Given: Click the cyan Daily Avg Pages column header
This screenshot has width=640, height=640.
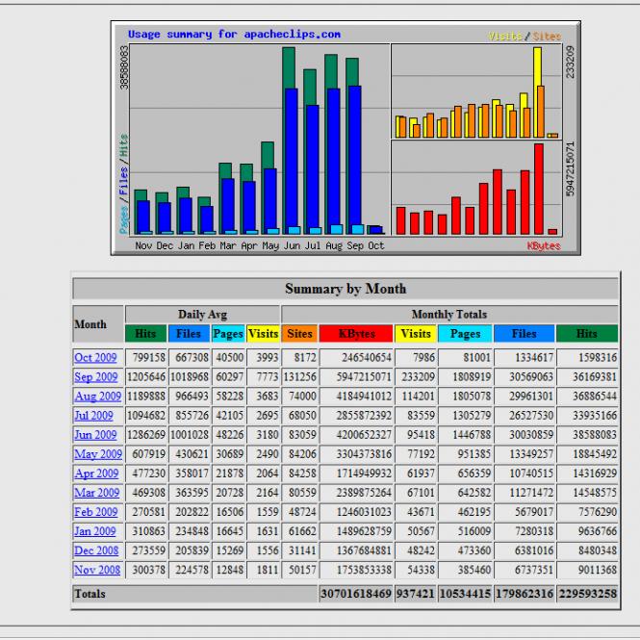Looking at the screenshot, I should [228, 333].
